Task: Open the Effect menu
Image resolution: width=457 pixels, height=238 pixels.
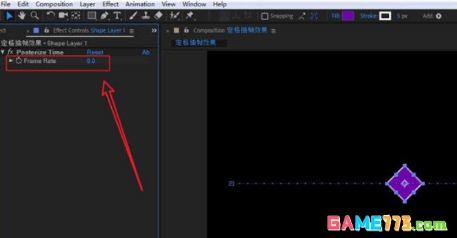Action: point(110,4)
